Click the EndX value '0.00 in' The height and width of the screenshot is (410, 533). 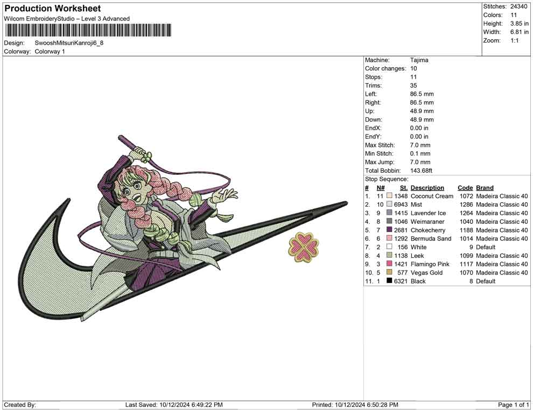419,128
